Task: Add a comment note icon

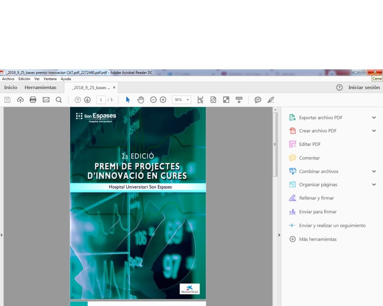Action: tap(258, 100)
